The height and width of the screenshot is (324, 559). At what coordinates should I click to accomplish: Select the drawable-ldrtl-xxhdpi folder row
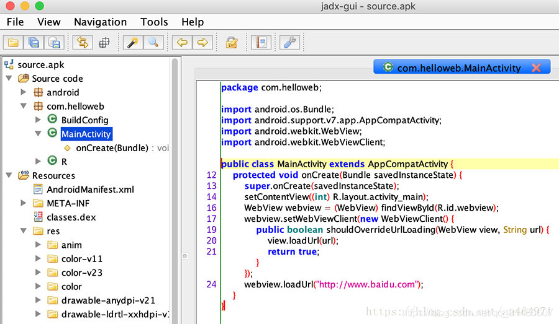click(115, 314)
